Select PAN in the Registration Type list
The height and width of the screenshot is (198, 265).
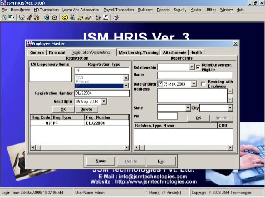(x=99, y=77)
